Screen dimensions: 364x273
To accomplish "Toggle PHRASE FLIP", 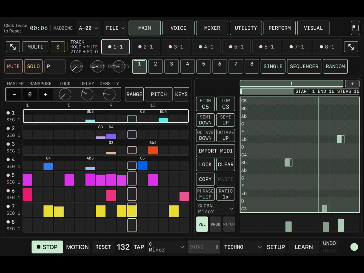I will coord(205,194).
